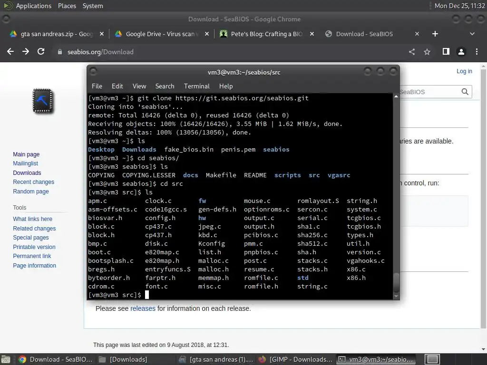The height and width of the screenshot is (365, 487).
Task: Open terminal Terminal menu
Action: (196, 86)
